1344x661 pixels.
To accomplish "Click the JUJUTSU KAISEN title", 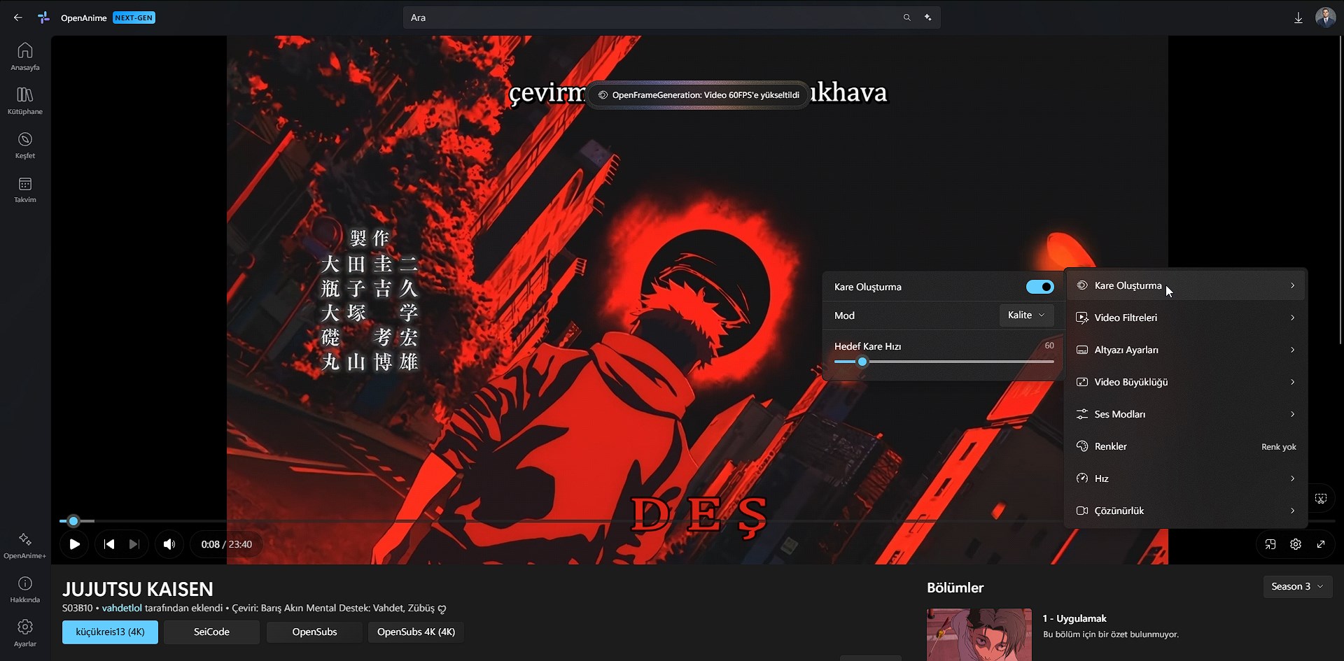I will (138, 589).
